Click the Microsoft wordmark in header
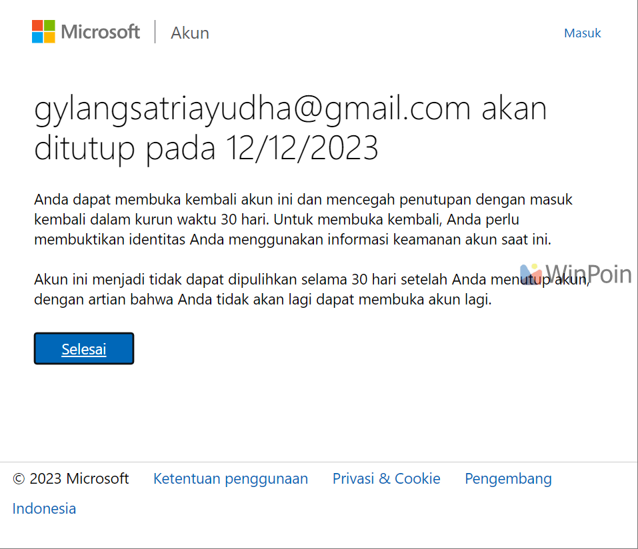The width and height of the screenshot is (638, 549). tap(100, 32)
